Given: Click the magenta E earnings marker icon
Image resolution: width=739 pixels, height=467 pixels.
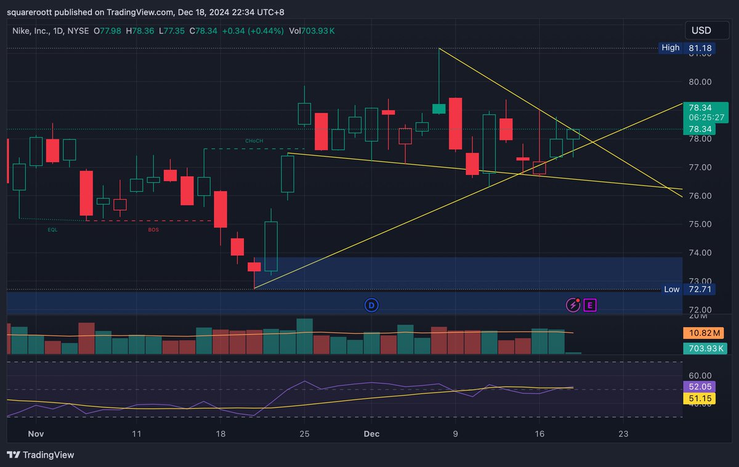Looking at the screenshot, I should tap(589, 305).
